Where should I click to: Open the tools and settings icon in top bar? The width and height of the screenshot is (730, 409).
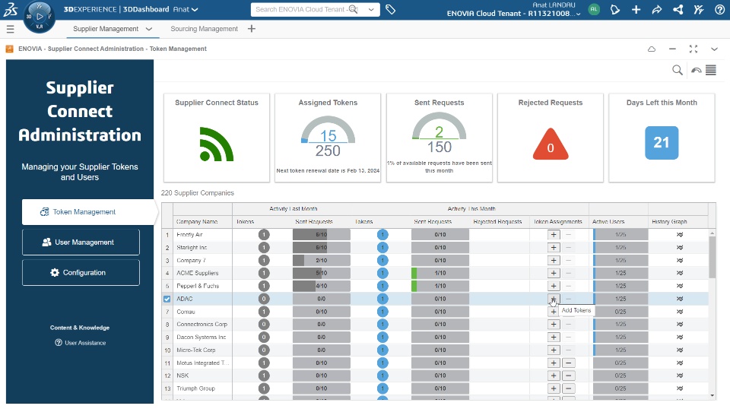pyautogui.click(x=698, y=9)
